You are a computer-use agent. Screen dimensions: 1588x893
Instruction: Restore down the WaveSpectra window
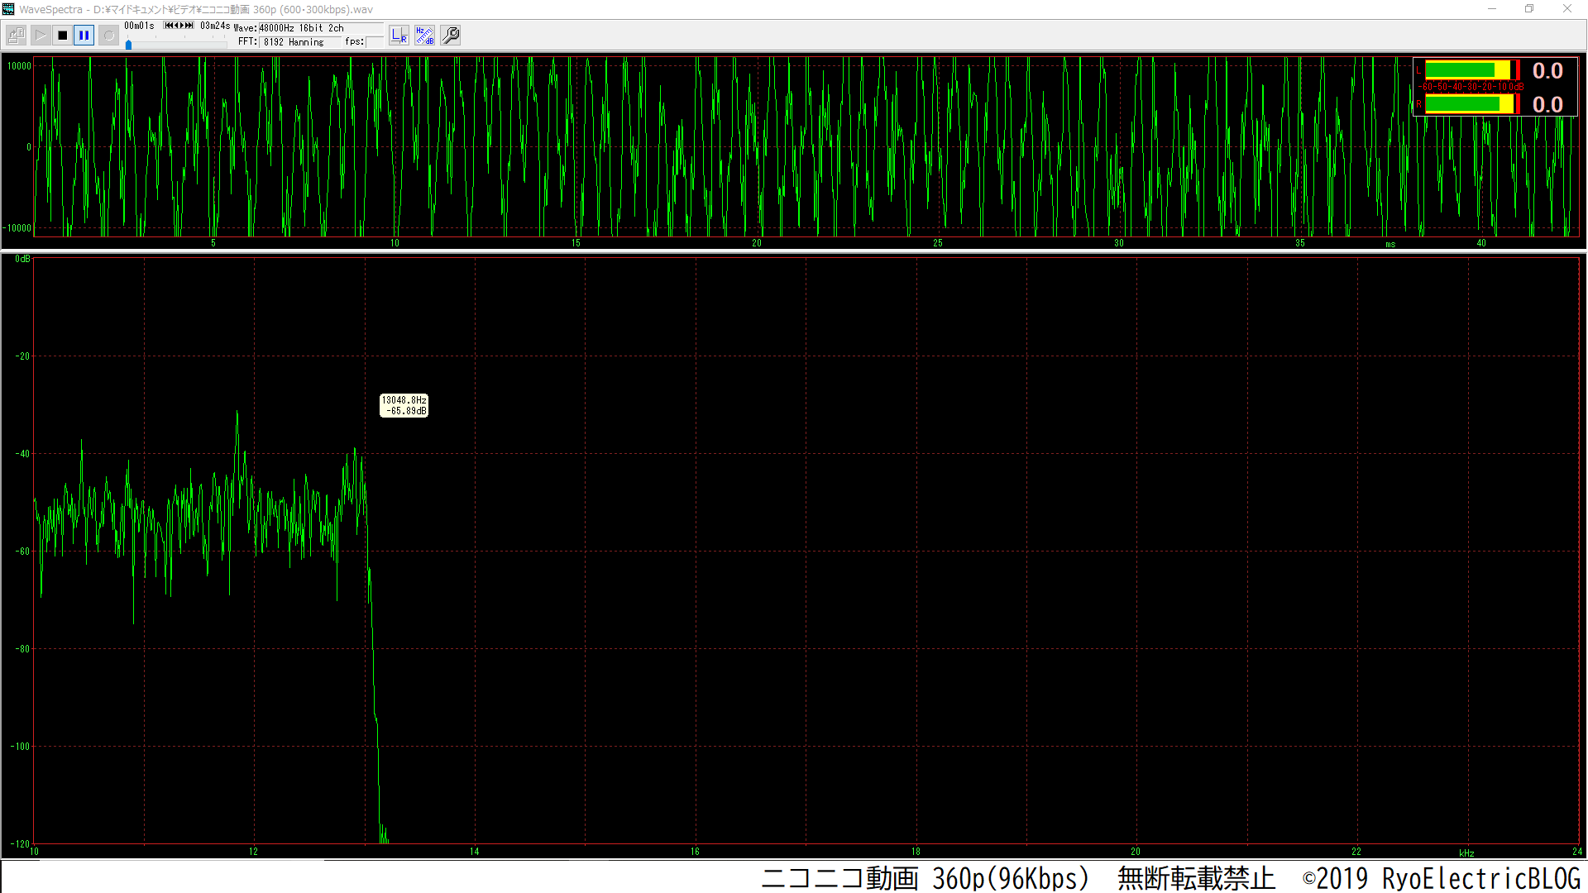[1529, 9]
